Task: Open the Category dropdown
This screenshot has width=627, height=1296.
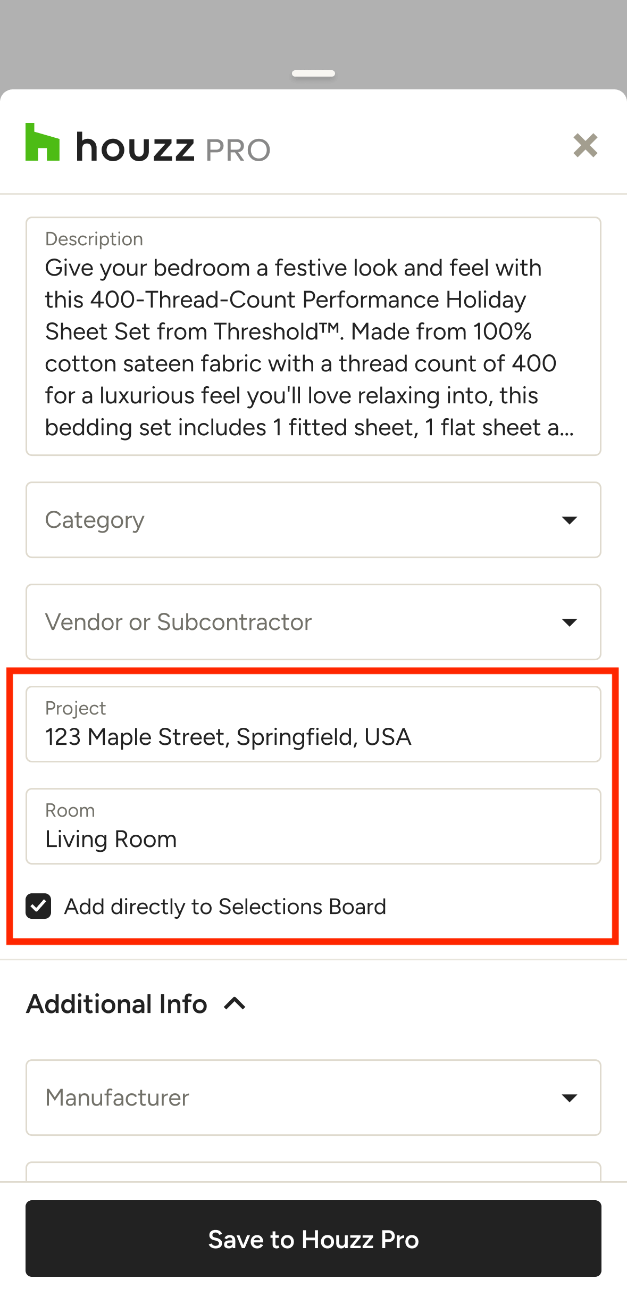Action: pos(298,520)
